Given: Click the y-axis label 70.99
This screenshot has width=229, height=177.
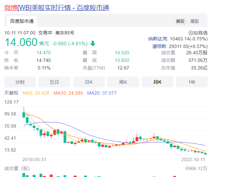Looking at the screenshot, I should 10,126.
